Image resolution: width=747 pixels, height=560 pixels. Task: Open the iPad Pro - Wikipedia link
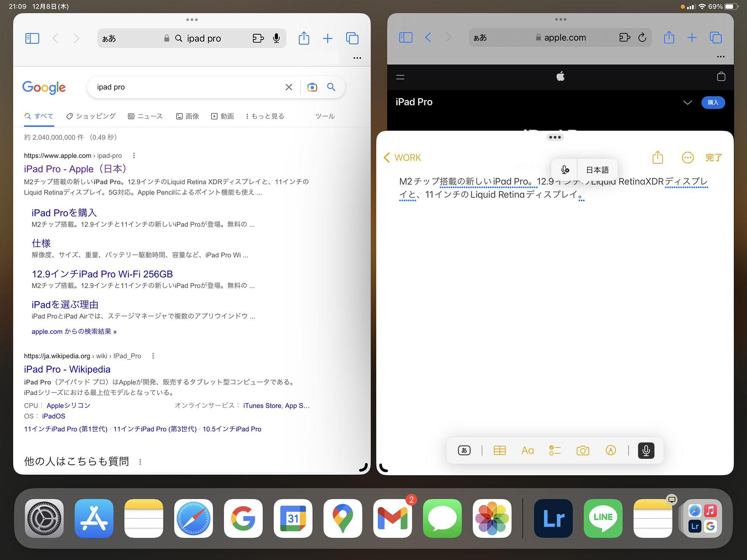67,369
